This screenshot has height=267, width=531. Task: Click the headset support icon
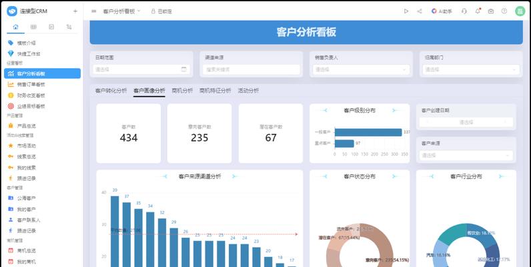(464, 11)
